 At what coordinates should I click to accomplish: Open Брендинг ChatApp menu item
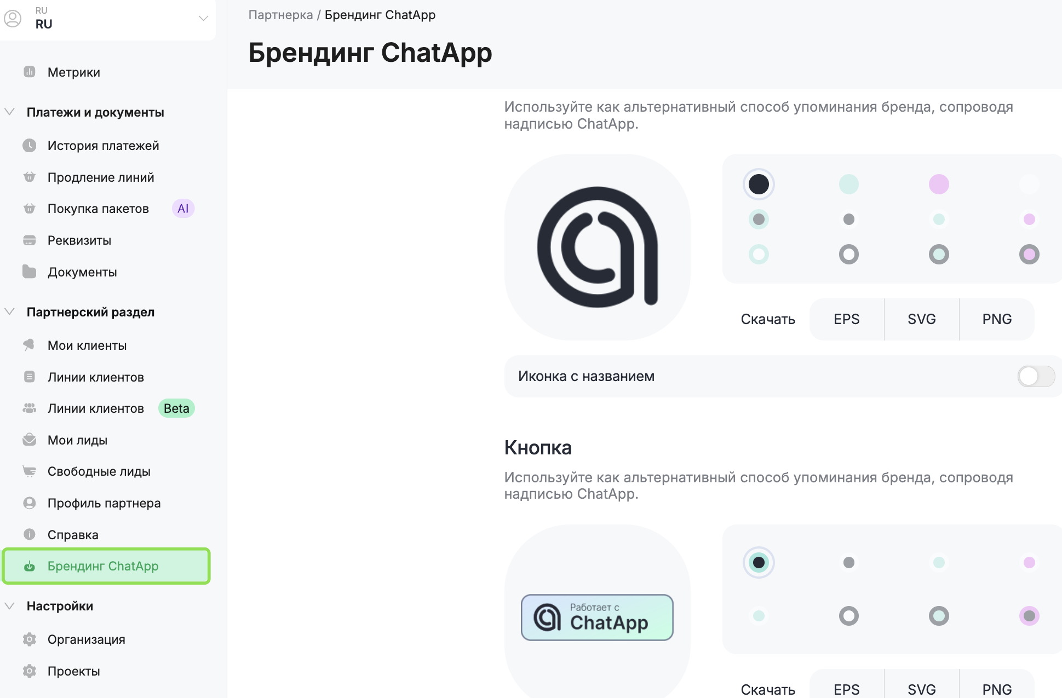103,566
